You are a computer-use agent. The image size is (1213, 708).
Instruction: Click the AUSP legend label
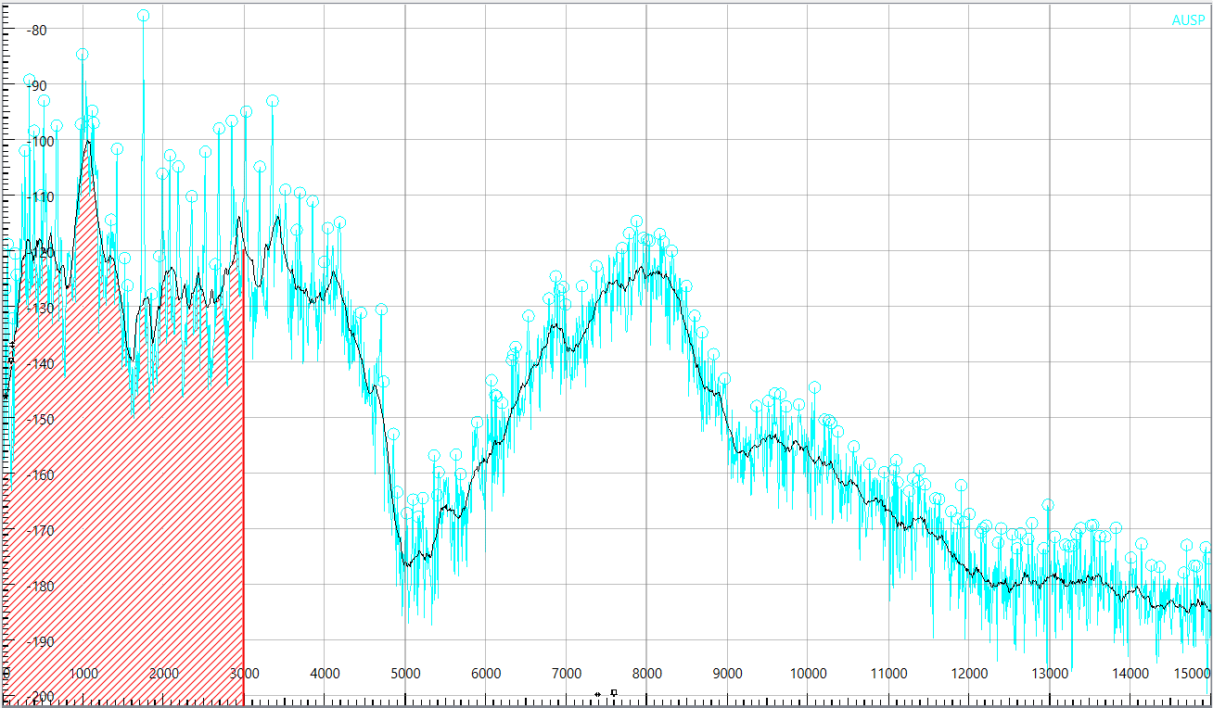[1188, 20]
